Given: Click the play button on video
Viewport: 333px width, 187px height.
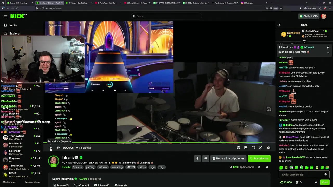Looking at the screenshot, I should tap(50, 148).
